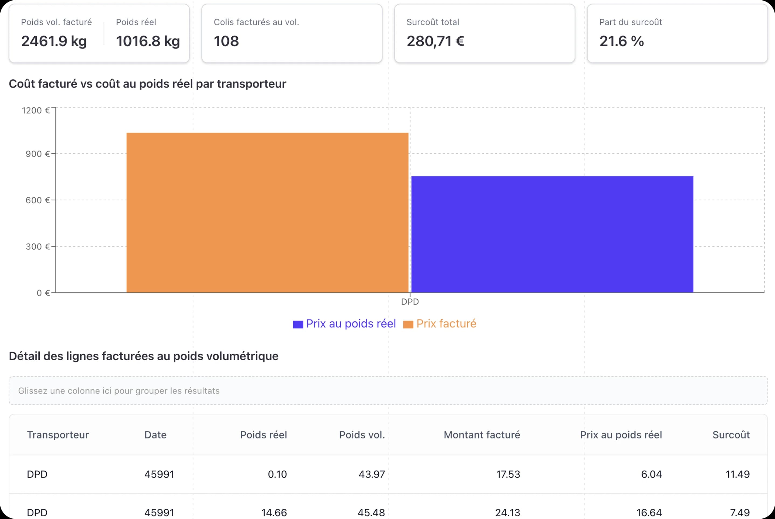775x519 pixels.
Task: Click the DPD axis label under the chart
Action: [410, 302]
